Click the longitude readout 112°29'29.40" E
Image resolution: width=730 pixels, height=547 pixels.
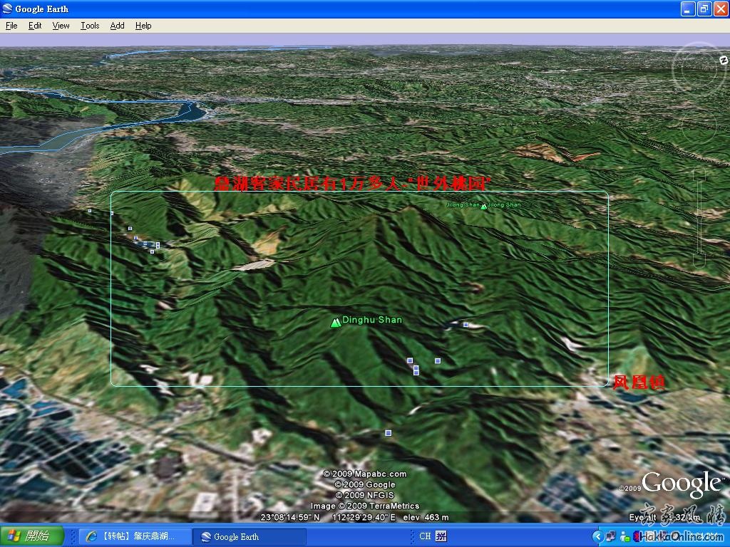click(364, 517)
